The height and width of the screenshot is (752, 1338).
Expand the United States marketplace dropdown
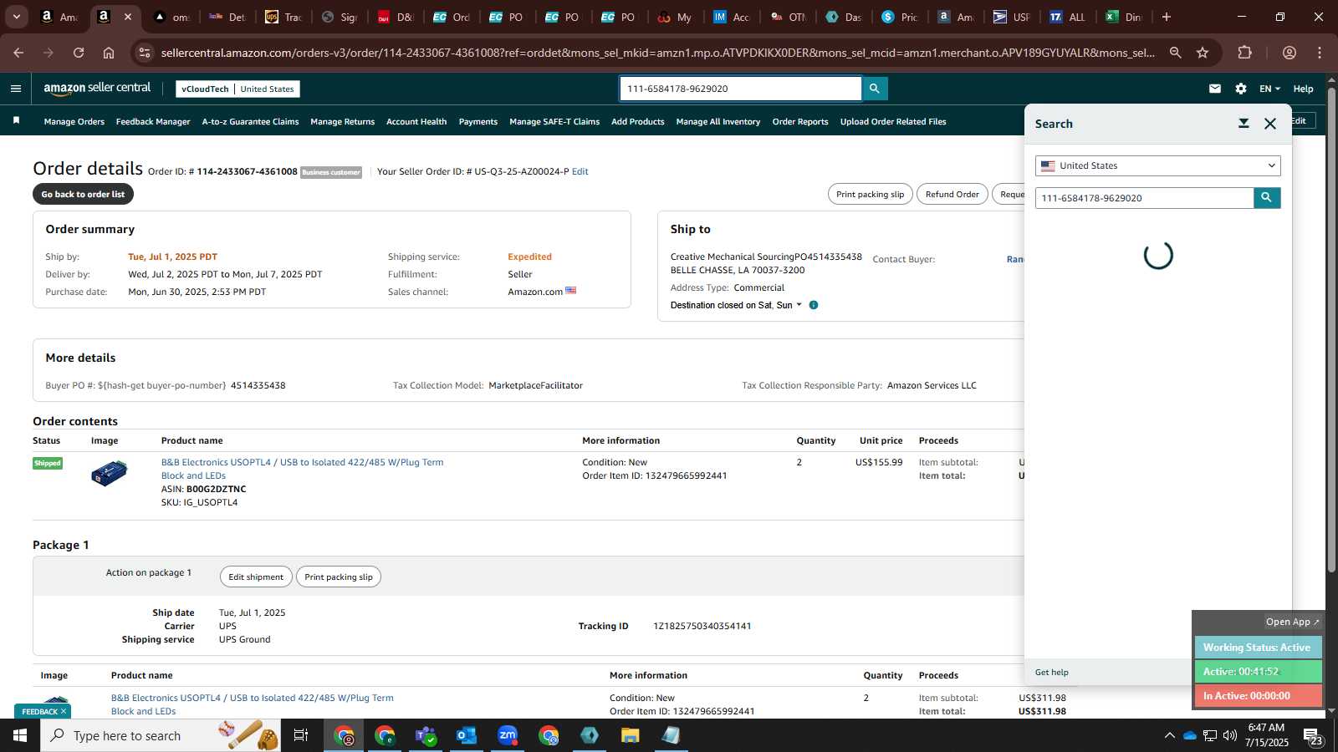pos(1157,165)
